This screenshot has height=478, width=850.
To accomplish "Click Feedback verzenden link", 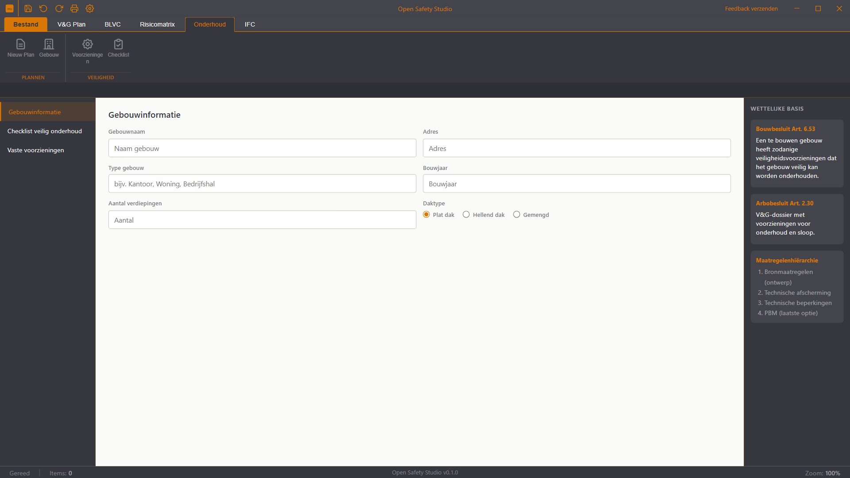I will (x=751, y=8).
